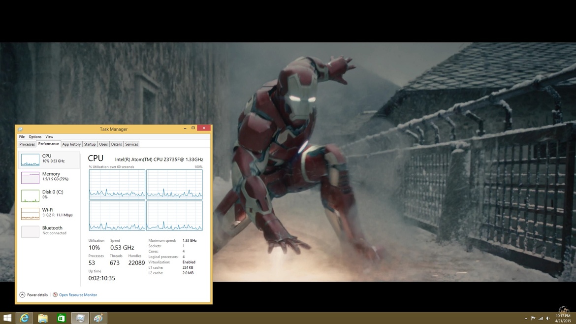Open the Details tab
Viewport: 576px width, 324px height.
coord(117,144)
